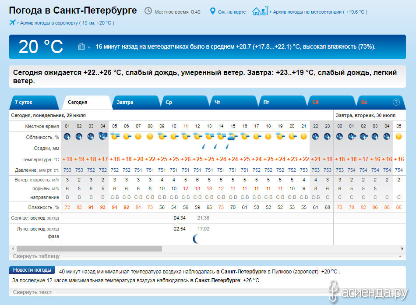Click the help question mark icon
The width and height of the screenshot is (416, 305).
click(x=396, y=102)
